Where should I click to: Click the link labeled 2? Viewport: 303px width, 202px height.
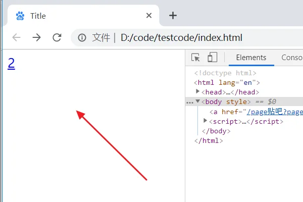11,63
